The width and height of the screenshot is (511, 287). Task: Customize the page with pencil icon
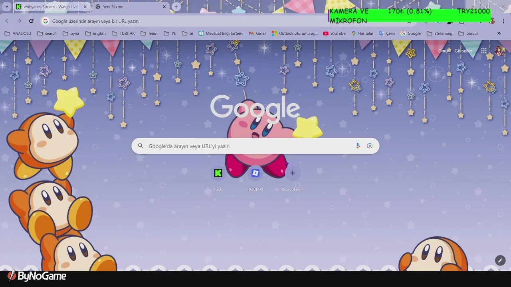(500, 260)
